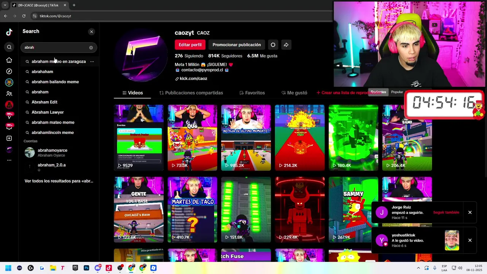Screen dimensions: 487x274
Task: Dismiss the yoshuatiktok like notification
Action: 470,241
